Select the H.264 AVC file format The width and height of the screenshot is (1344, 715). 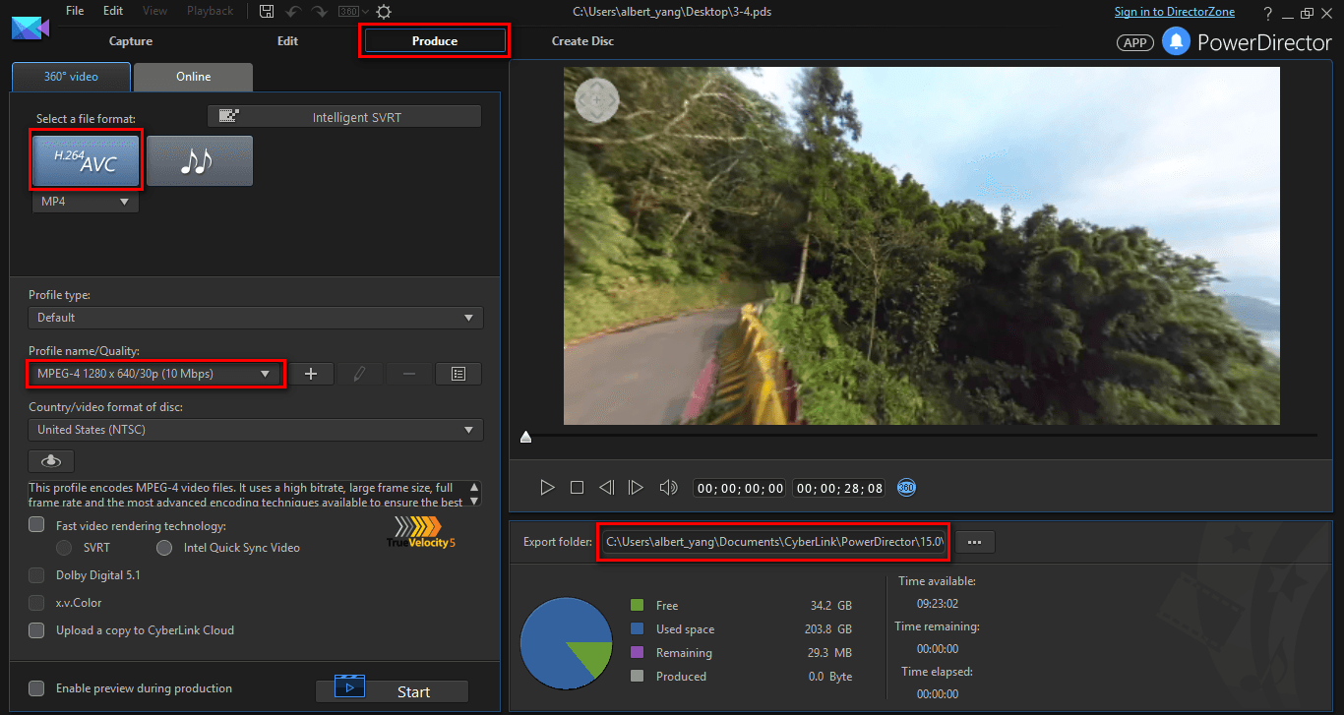point(87,160)
